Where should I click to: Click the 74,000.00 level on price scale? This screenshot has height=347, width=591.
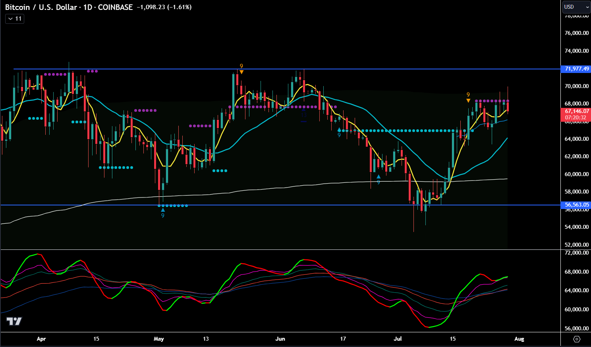pos(576,51)
